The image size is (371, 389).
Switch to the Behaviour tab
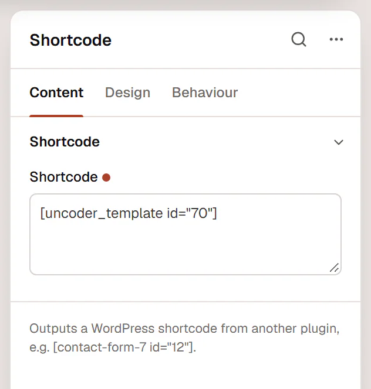pos(205,93)
